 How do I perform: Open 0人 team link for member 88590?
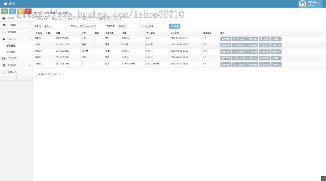(205, 51)
